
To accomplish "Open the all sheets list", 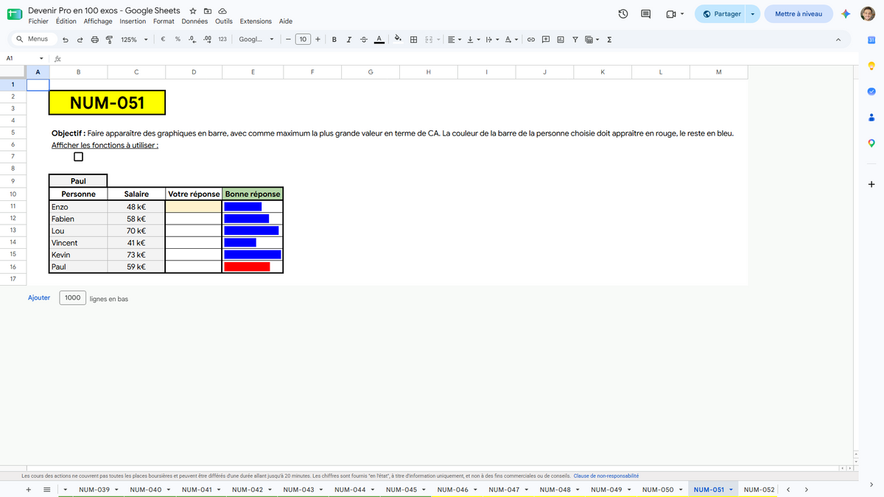I will (x=46, y=490).
